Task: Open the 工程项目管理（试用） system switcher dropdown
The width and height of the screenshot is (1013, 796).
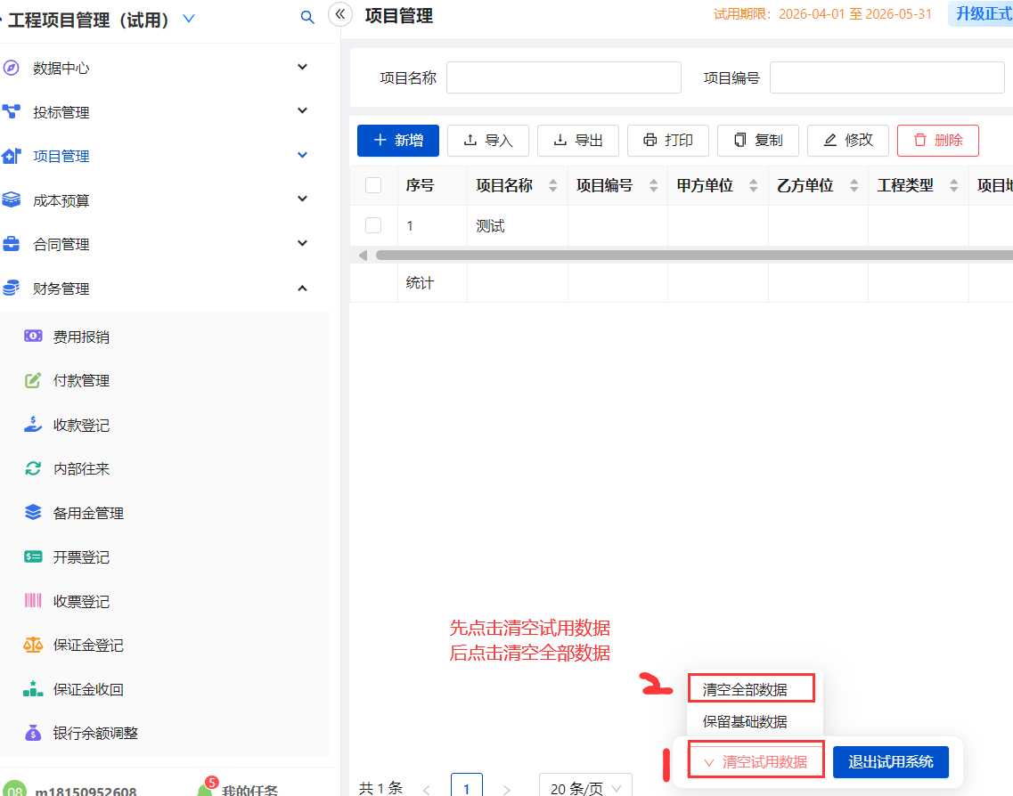Action: [189, 19]
